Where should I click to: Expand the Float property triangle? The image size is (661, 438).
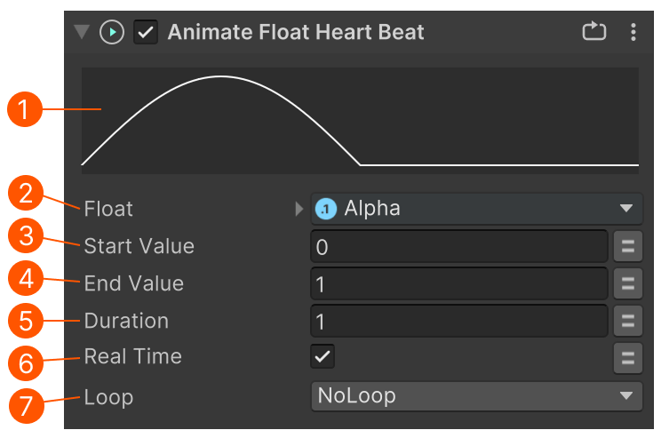(299, 209)
